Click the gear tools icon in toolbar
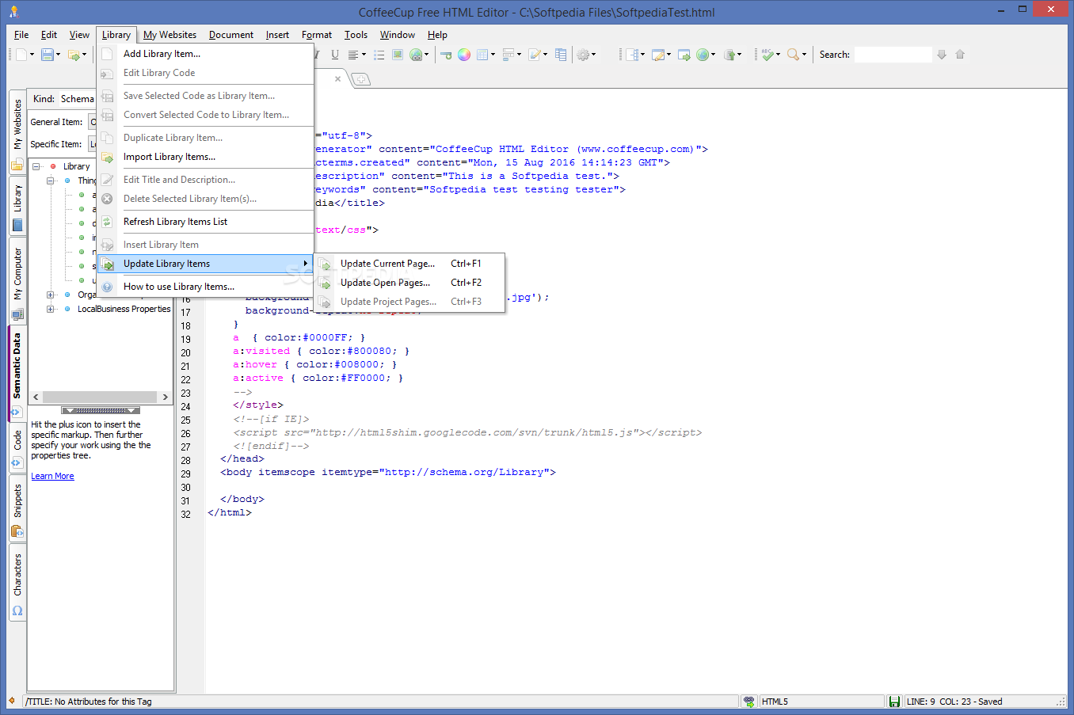This screenshot has height=715, width=1074. point(583,55)
